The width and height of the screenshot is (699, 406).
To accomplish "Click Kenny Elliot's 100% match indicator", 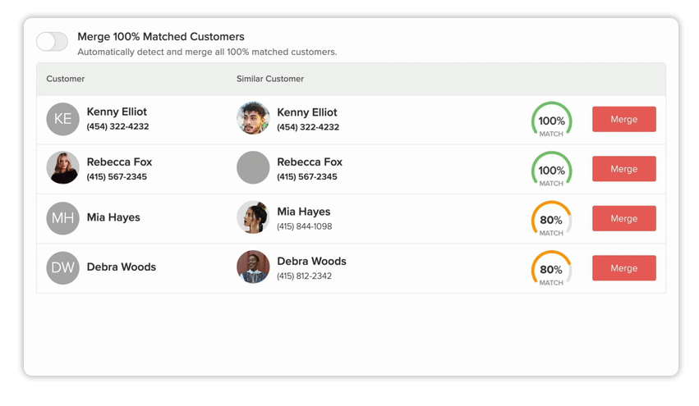I will point(551,121).
